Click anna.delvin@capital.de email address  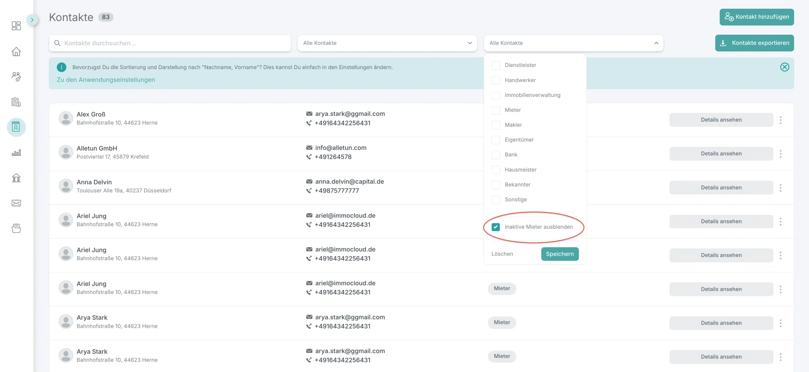pos(350,182)
